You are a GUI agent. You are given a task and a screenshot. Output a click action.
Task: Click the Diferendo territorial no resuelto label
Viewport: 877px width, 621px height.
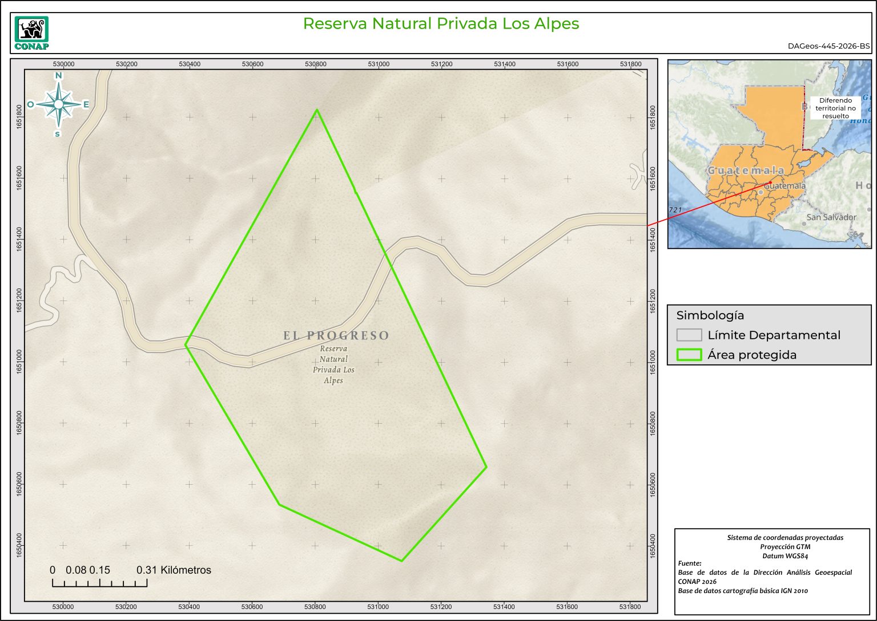pos(835,108)
